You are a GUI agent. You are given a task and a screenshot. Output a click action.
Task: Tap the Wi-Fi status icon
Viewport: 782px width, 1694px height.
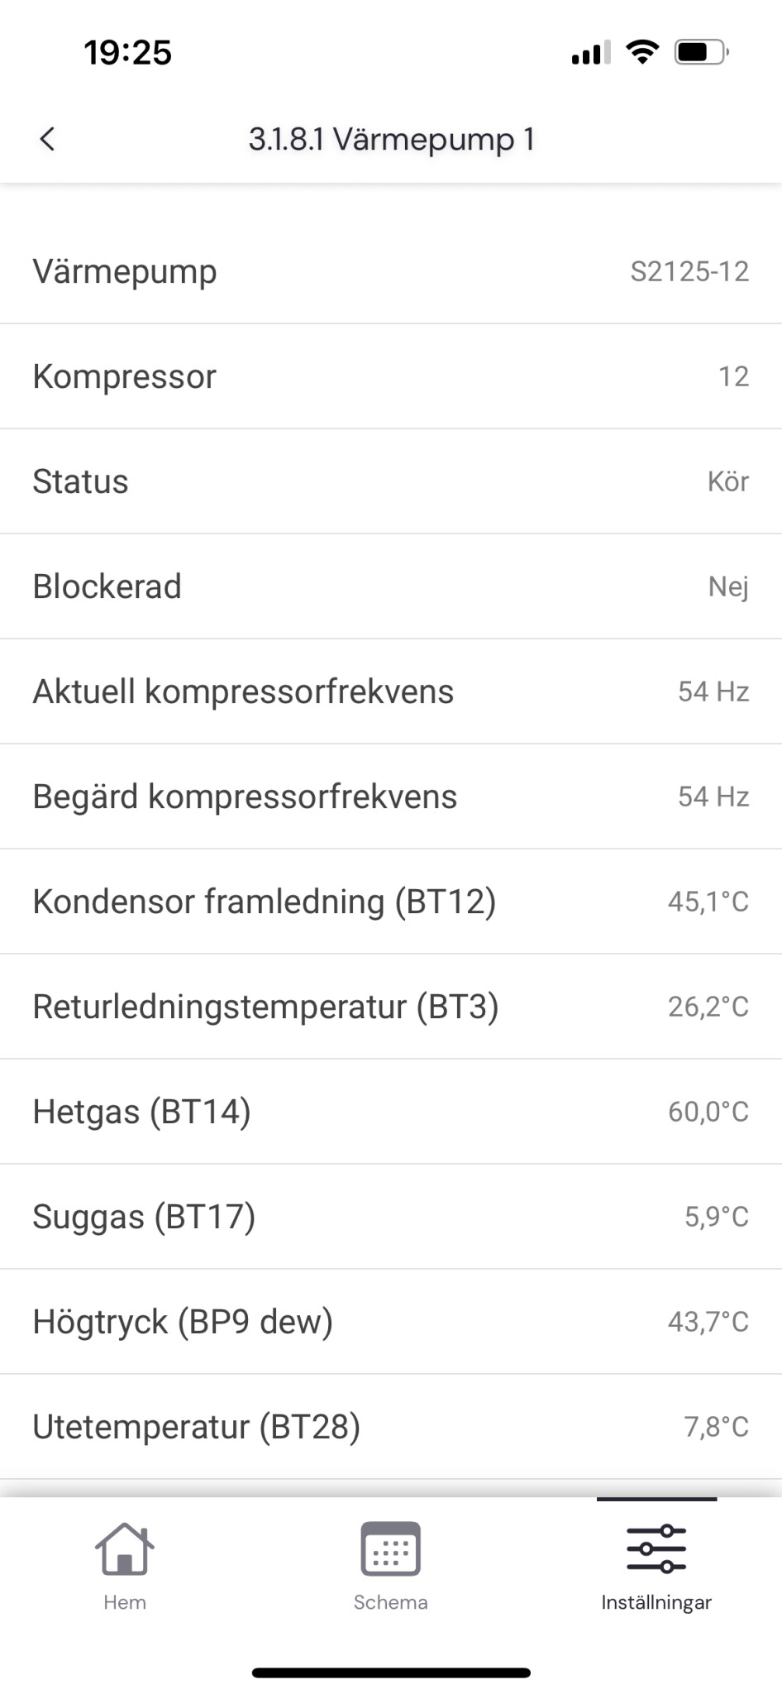click(642, 52)
